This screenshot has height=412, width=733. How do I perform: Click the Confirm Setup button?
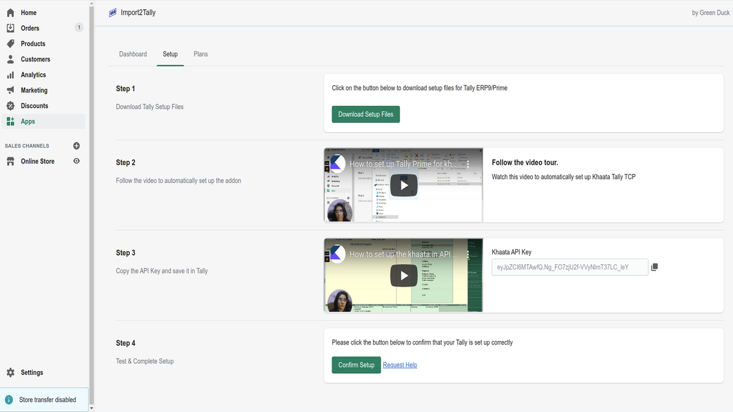pyautogui.click(x=356, y=365)
